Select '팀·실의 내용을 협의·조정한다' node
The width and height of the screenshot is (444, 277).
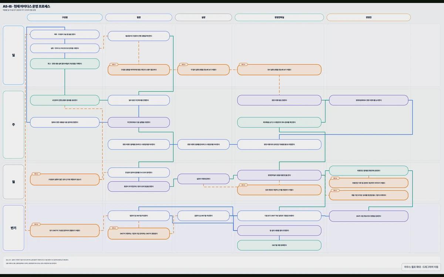click(279, 230)
